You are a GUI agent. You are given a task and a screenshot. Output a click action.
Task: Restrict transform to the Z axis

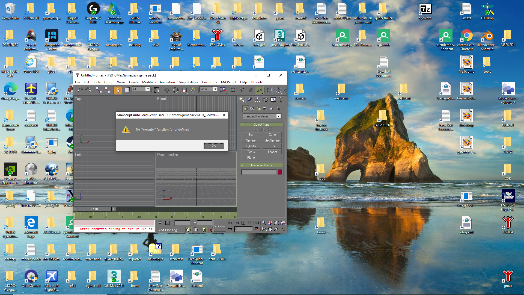pos(251,90)
